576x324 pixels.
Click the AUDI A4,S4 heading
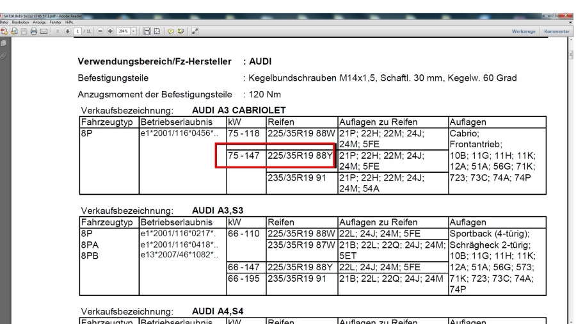(x=218, y=311)
